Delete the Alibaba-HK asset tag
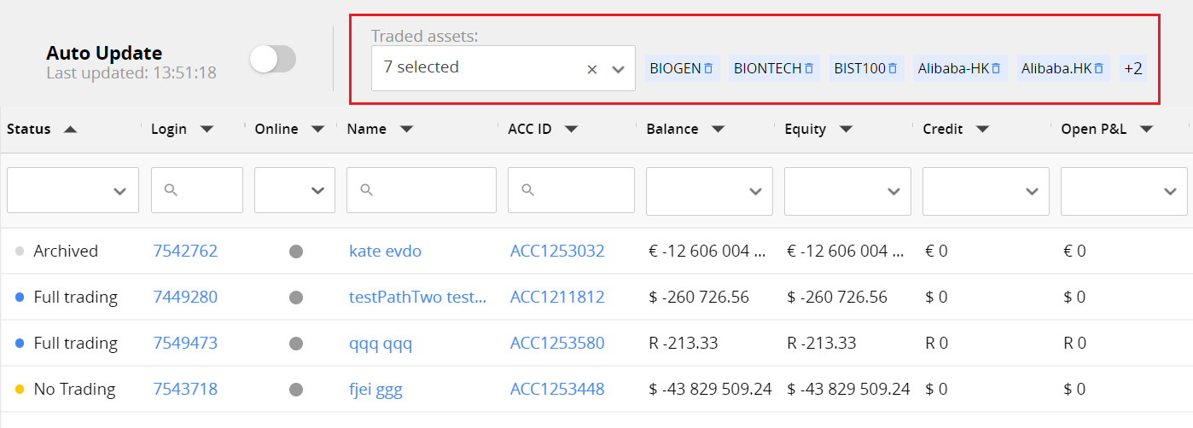The height and width of the screenshot is (428, 1193). coord(996,68)
